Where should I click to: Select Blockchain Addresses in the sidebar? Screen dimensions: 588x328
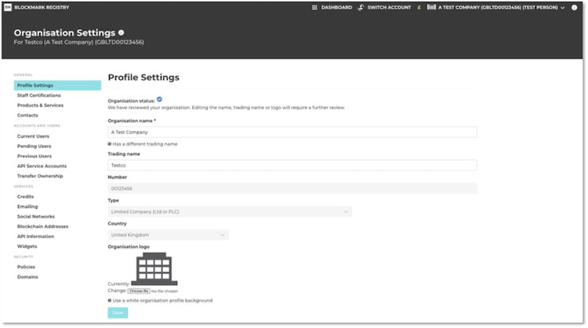tap(42, 226)
